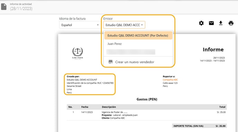Viewport: 238px width, 132px height.
Task: Click the Gastos (PEN) section heading
Action: tap(147, 99)
